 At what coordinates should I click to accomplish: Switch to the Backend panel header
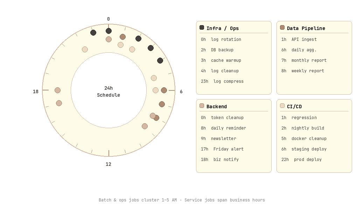point(217,106)
